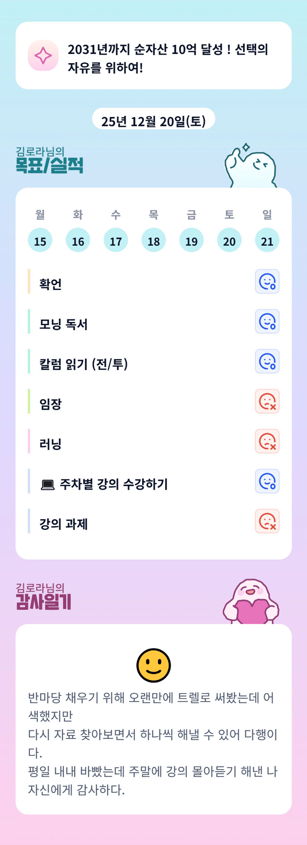The image size is (307, 845).
Task: Toggle the 칼럼 읽기 (전/투) status face
Action: click(267, 361)
